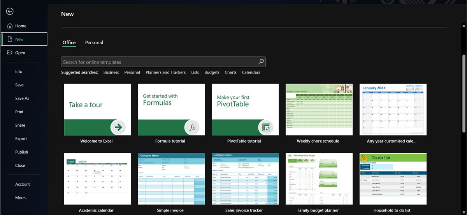Click the PivotTable icon on the thumbnail
Viewport: 467px width, 215px height.
tap(266, 127)
